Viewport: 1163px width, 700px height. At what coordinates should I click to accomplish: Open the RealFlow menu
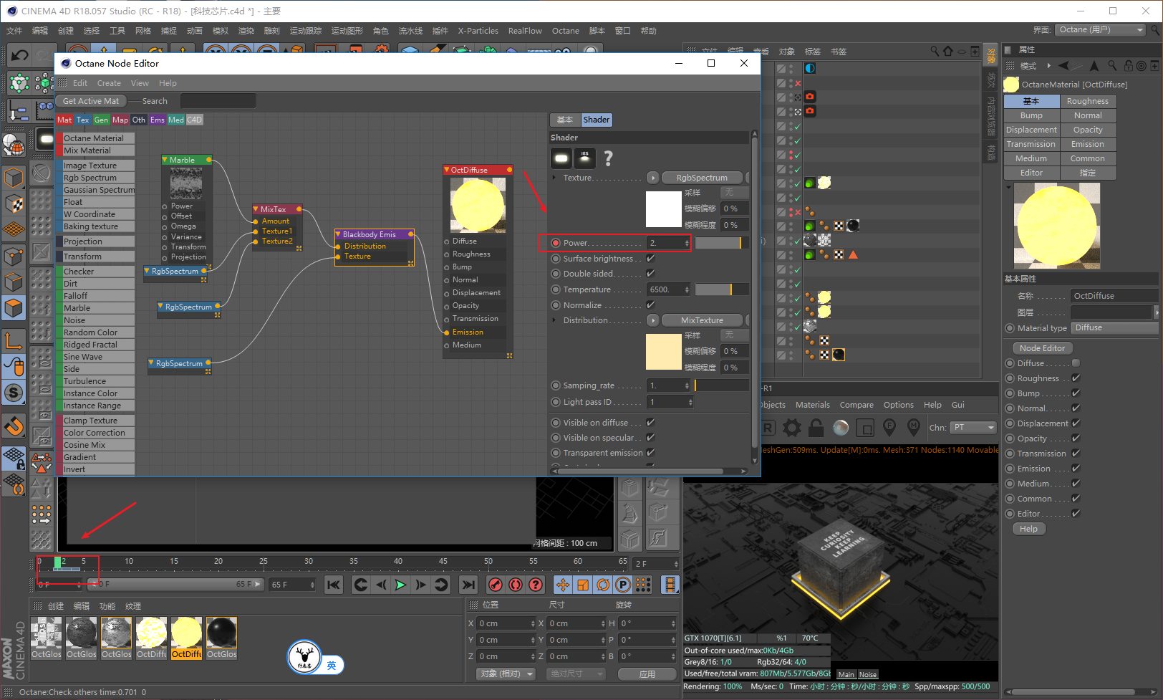point(525,31)
